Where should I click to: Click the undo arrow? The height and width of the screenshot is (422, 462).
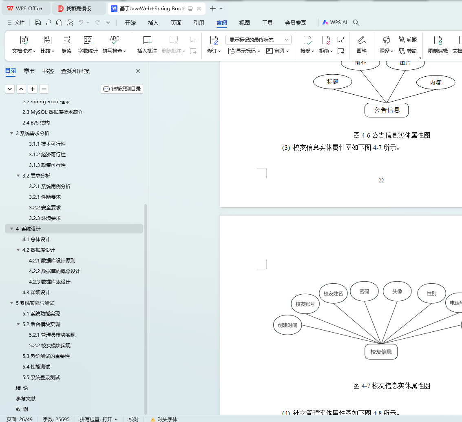[x=81, y=22]
